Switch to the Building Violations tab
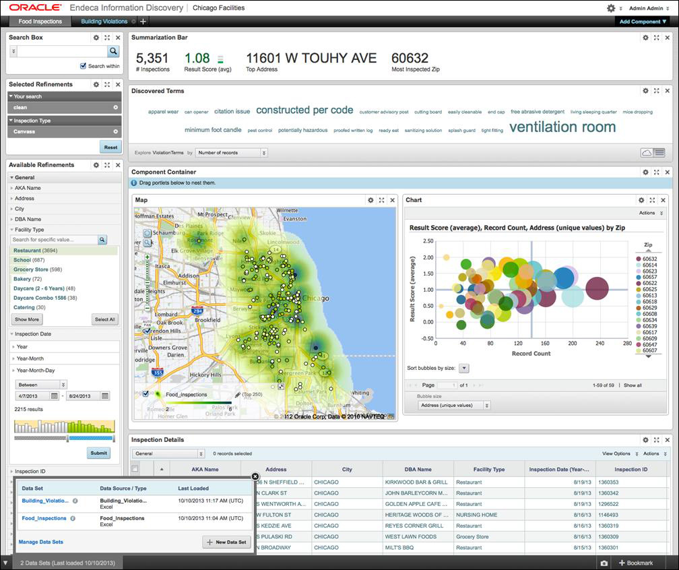The image size is (679, 570). point(104,22)
